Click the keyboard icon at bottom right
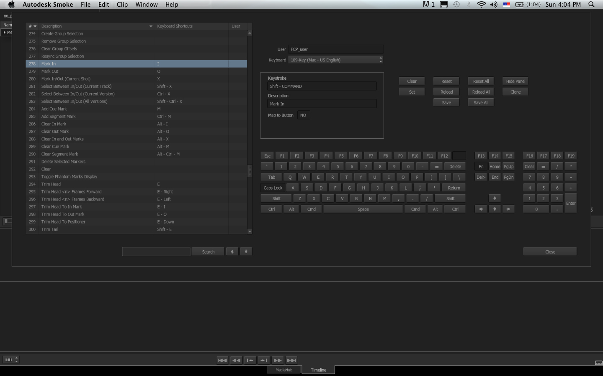Screen dimensions: 603x376 (x=598, y=363)
